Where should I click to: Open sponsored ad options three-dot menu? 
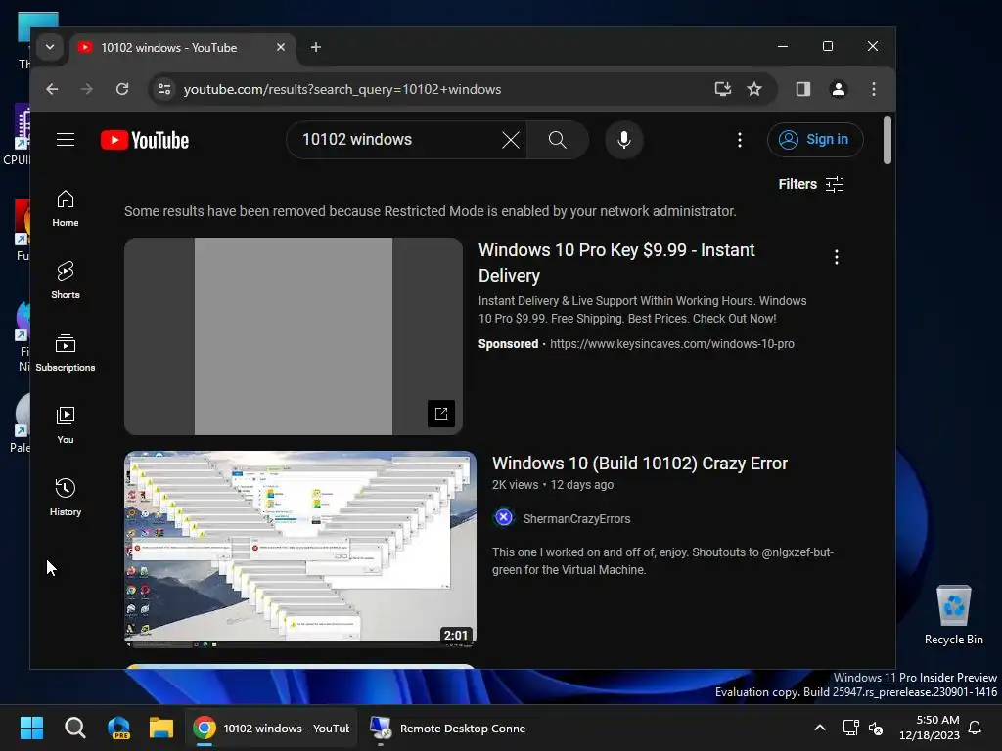[x=836, y=257]
